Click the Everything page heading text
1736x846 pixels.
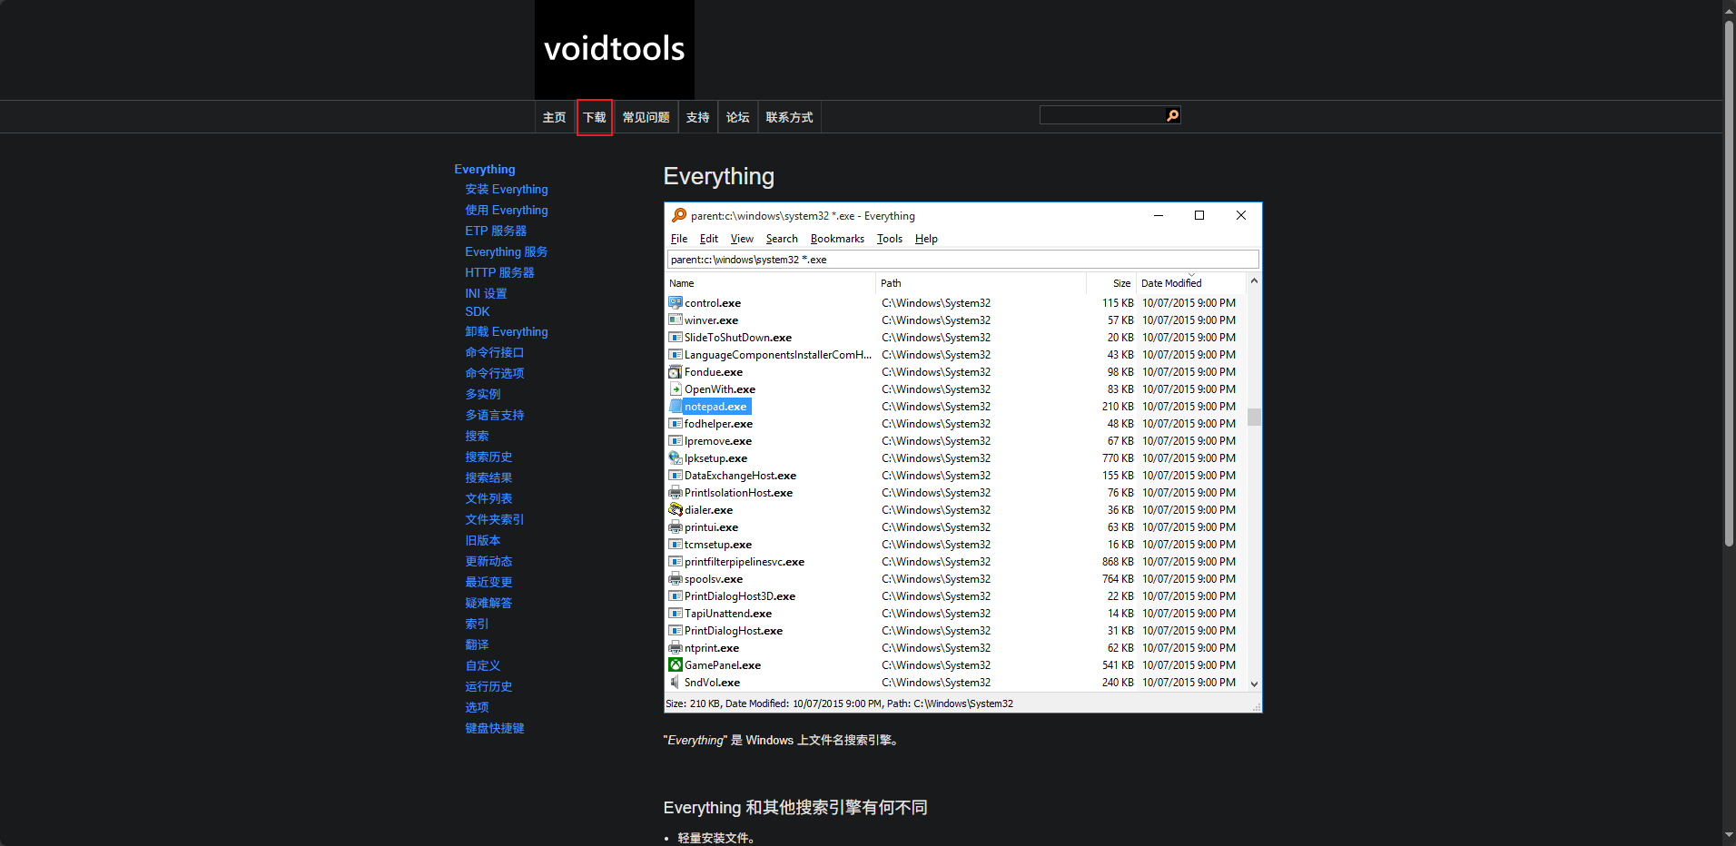[x=719, y=176]
